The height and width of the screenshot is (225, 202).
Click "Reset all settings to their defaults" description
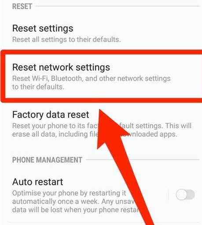[x=66, y=39]
